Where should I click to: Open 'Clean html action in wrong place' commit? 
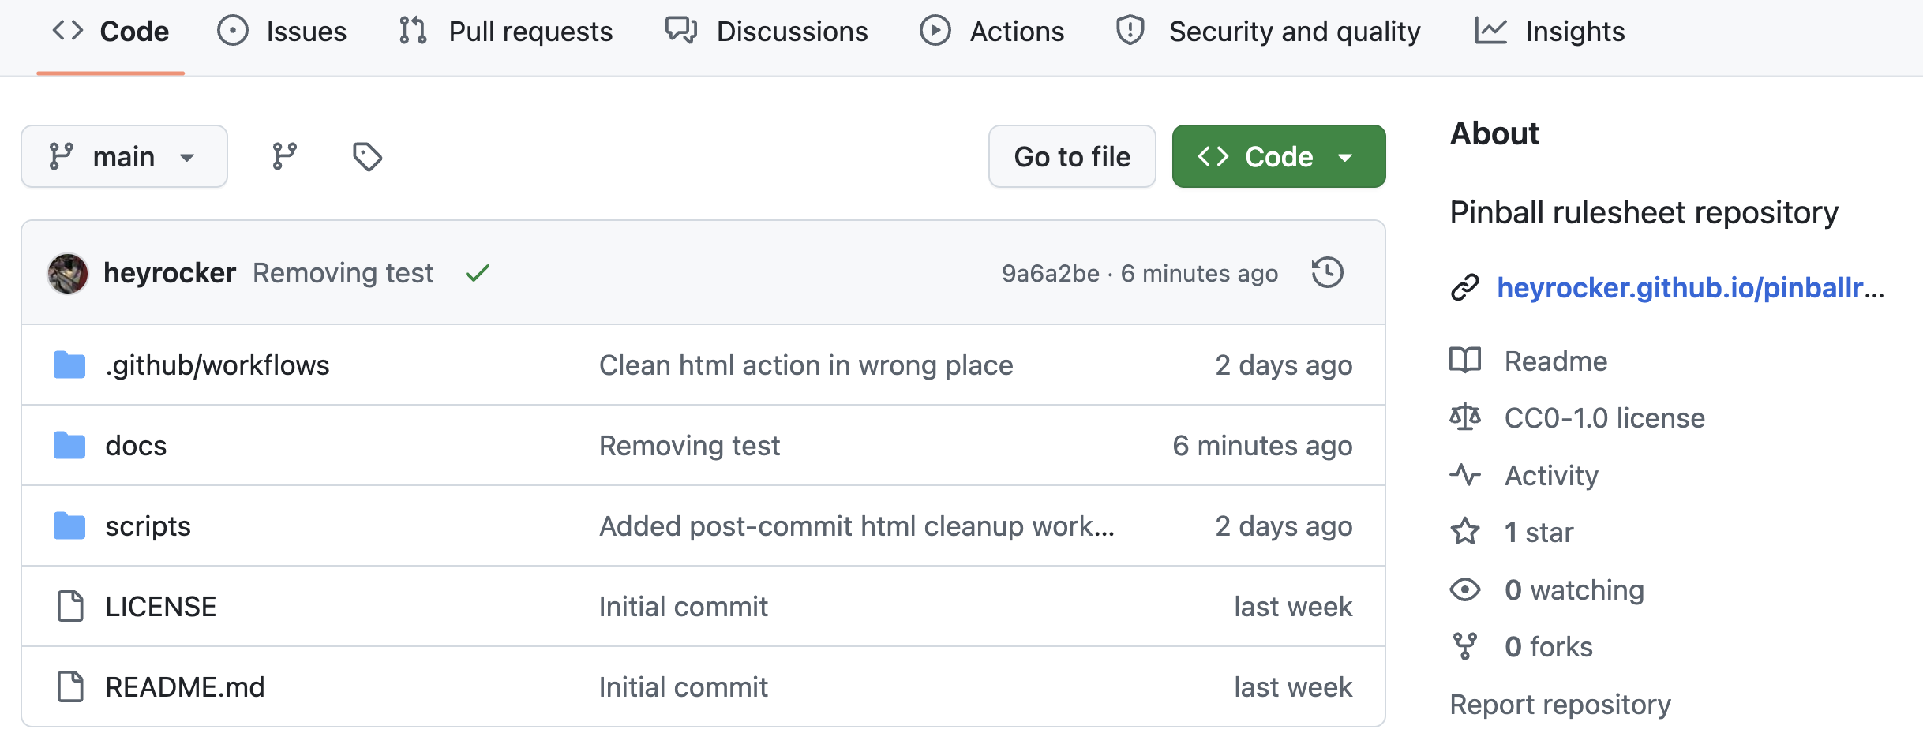[806, 365]
